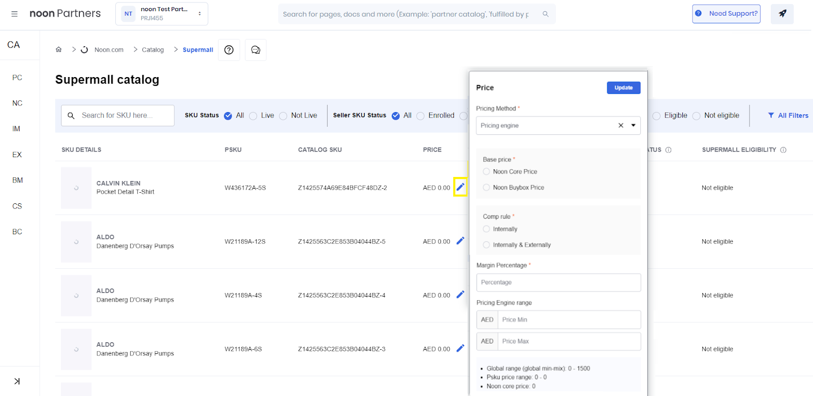This screenshot has height=396, width=813.
Task: Go to Catalog breadcrumb link
Action: tap(152, 50)
